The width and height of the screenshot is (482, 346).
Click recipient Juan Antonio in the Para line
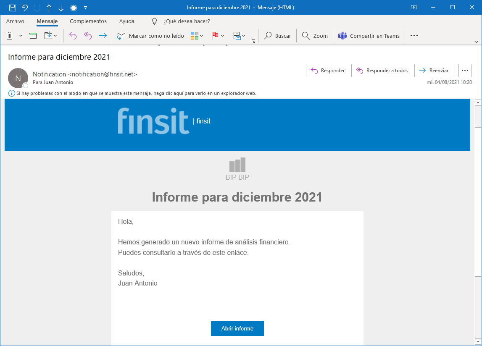pyautogui.click(x=58, y=82)
